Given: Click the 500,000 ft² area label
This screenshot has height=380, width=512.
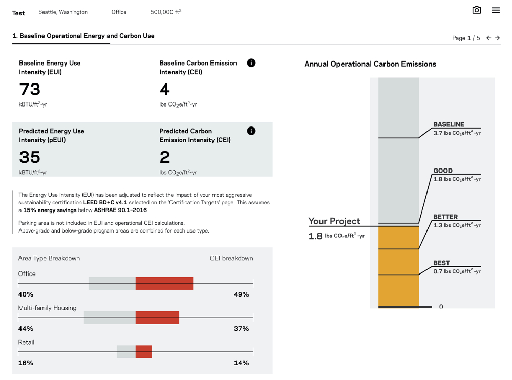Looking at the screenshot, I should (166, 12).
